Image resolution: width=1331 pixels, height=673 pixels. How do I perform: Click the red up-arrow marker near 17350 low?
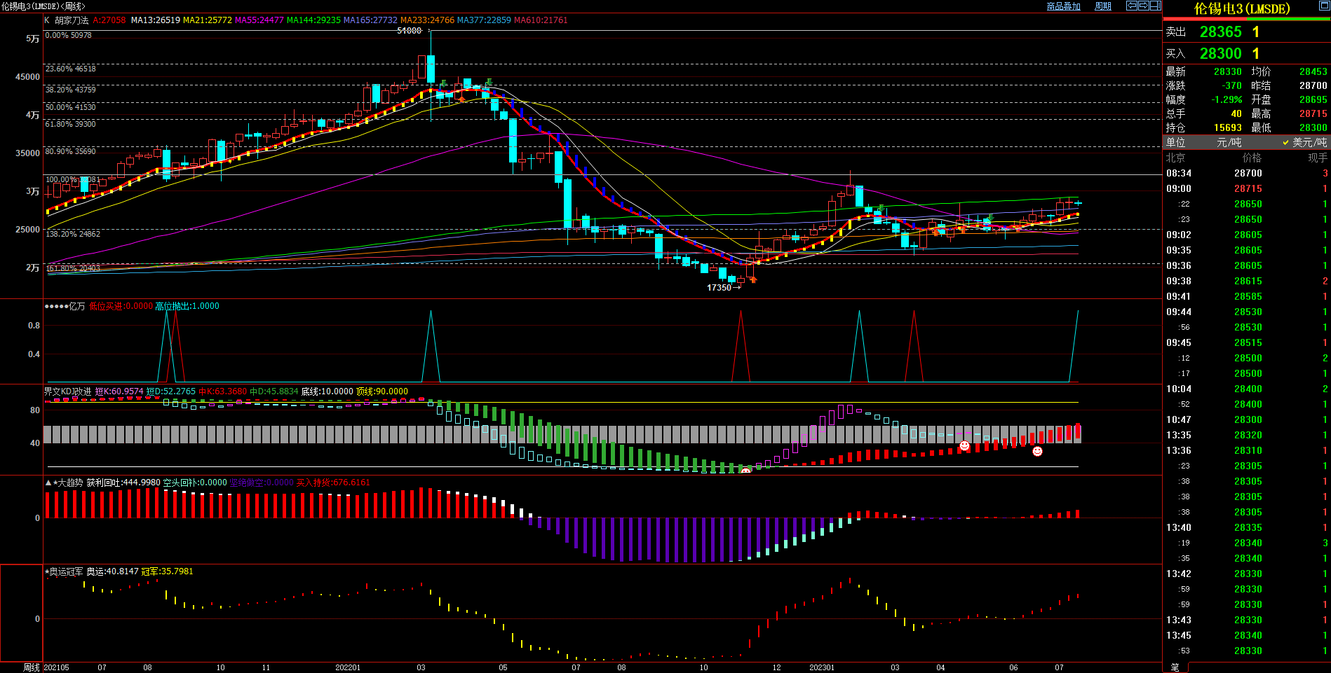click(x=754, y=279)
